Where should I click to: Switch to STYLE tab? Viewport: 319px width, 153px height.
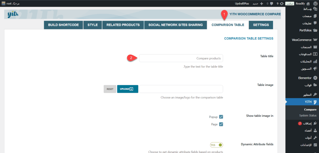93,25
